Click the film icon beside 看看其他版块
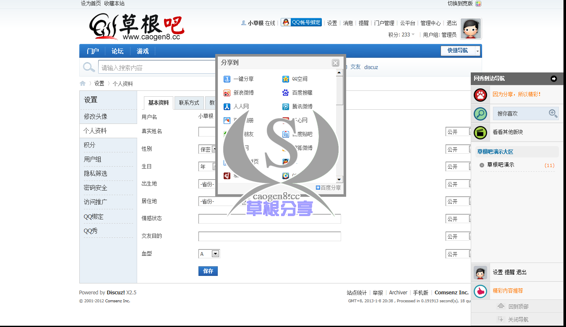This screenshot has height=327, width=566. tap(480, 132)
